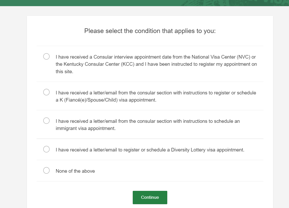Click 'I have received a Consular interview' text
This screenshot has height=208, width=289.
(x=94, y=57)
